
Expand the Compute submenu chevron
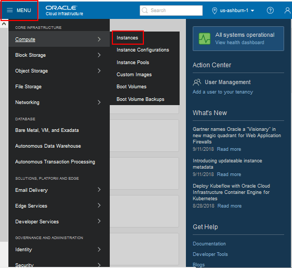tap(99, 39)
